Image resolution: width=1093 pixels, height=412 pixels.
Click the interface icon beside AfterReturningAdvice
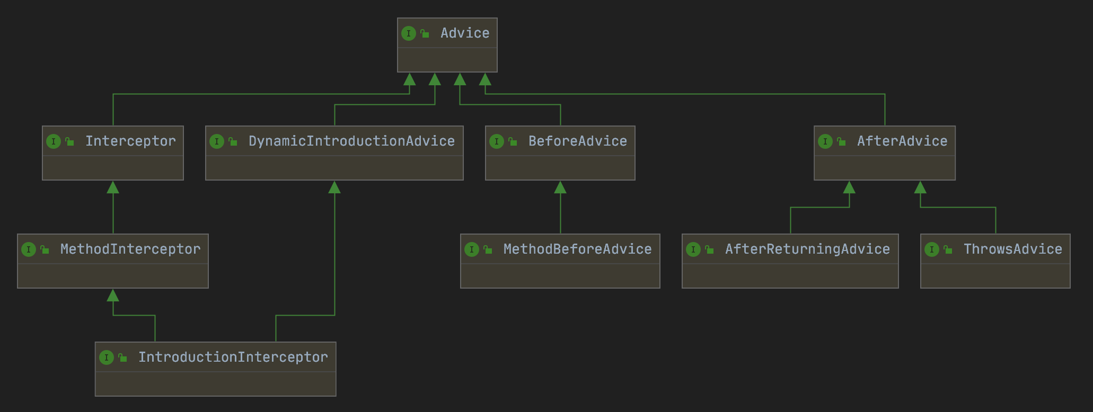coord(693,249)
